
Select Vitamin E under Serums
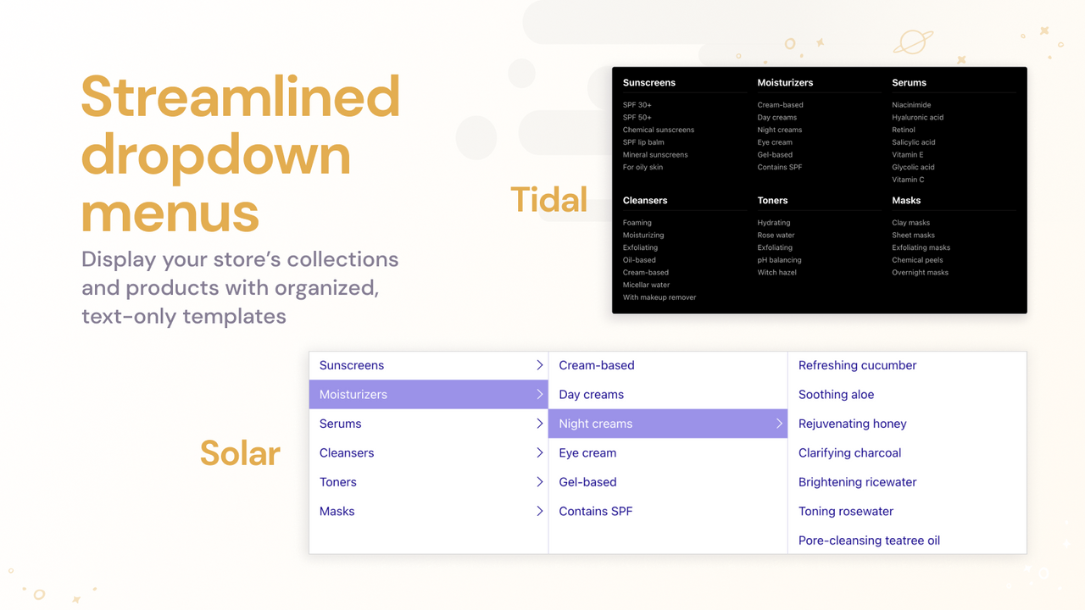click(x=908, y=155)
